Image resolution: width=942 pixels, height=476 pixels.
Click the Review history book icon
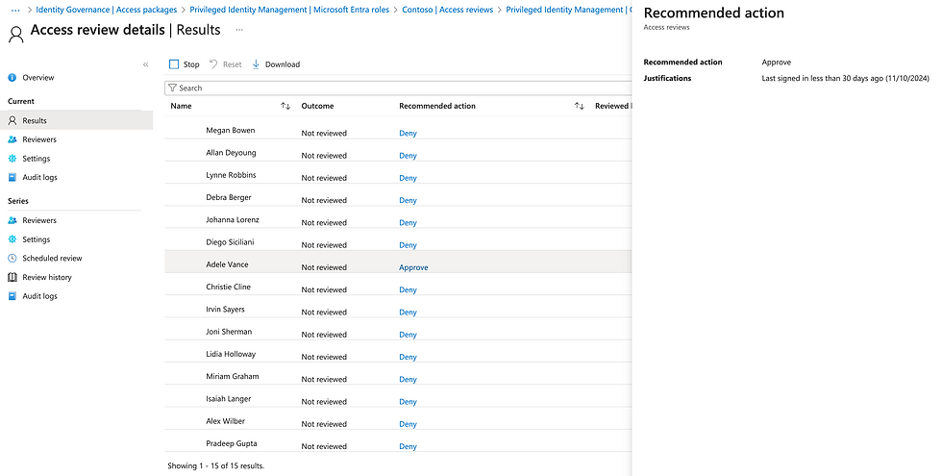[x=12, y=277]
